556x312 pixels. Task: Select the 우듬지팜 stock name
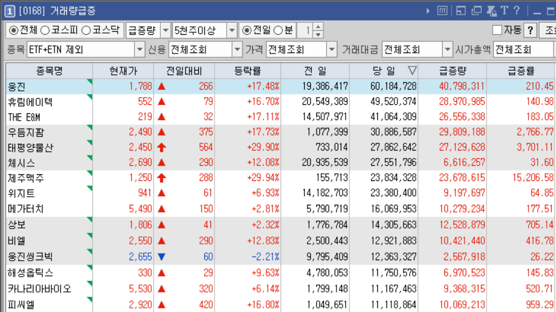tap(26, 132)
